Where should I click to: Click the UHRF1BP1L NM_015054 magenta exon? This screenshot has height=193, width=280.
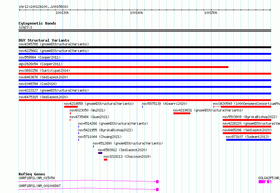coord(157,182)
